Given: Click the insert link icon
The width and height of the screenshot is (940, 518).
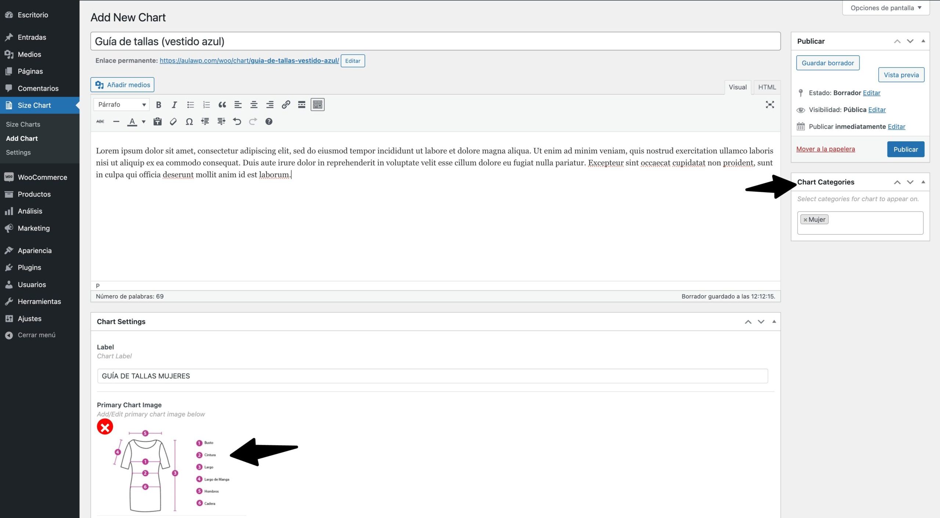Looking at the screenshot, I should tap(286, 105).
